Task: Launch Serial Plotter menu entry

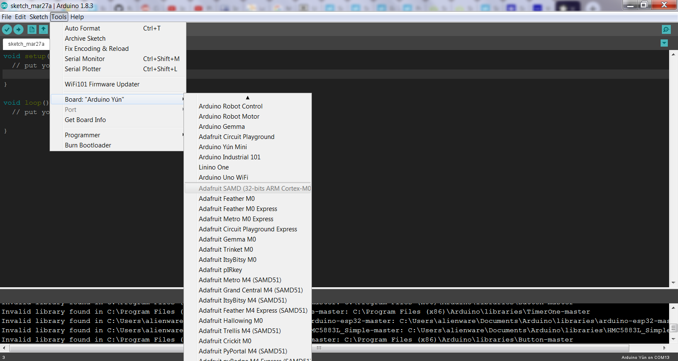Action: pos(118,69)
